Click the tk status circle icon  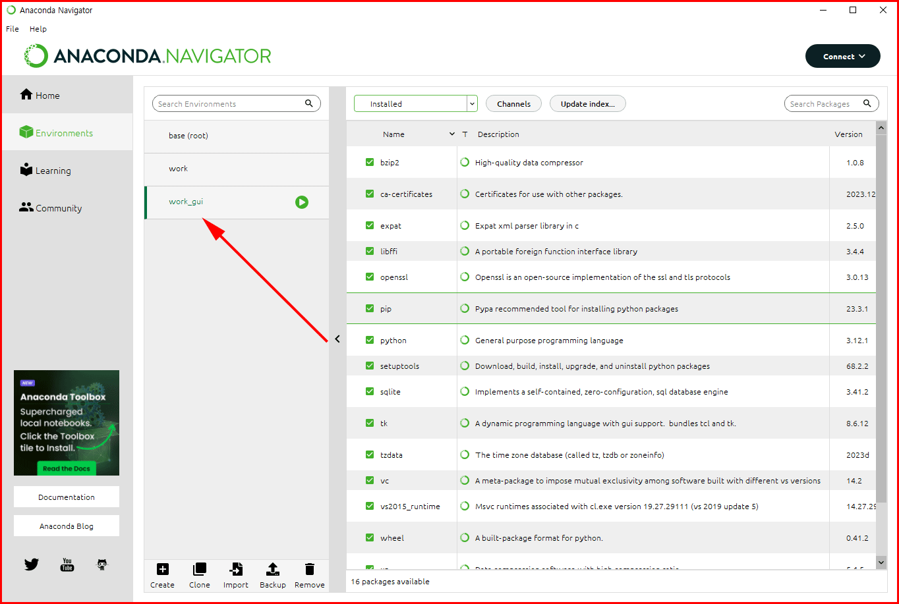point(465,424)
